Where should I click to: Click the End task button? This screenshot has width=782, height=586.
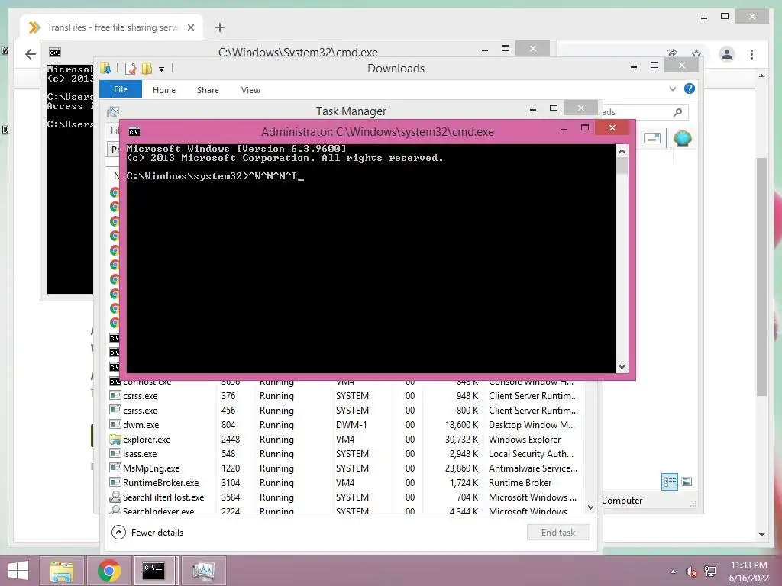point(558,533)
